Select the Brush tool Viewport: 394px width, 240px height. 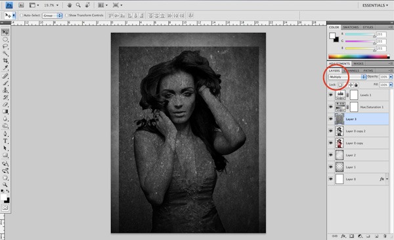pyautogui.click(x=5, y=83)
